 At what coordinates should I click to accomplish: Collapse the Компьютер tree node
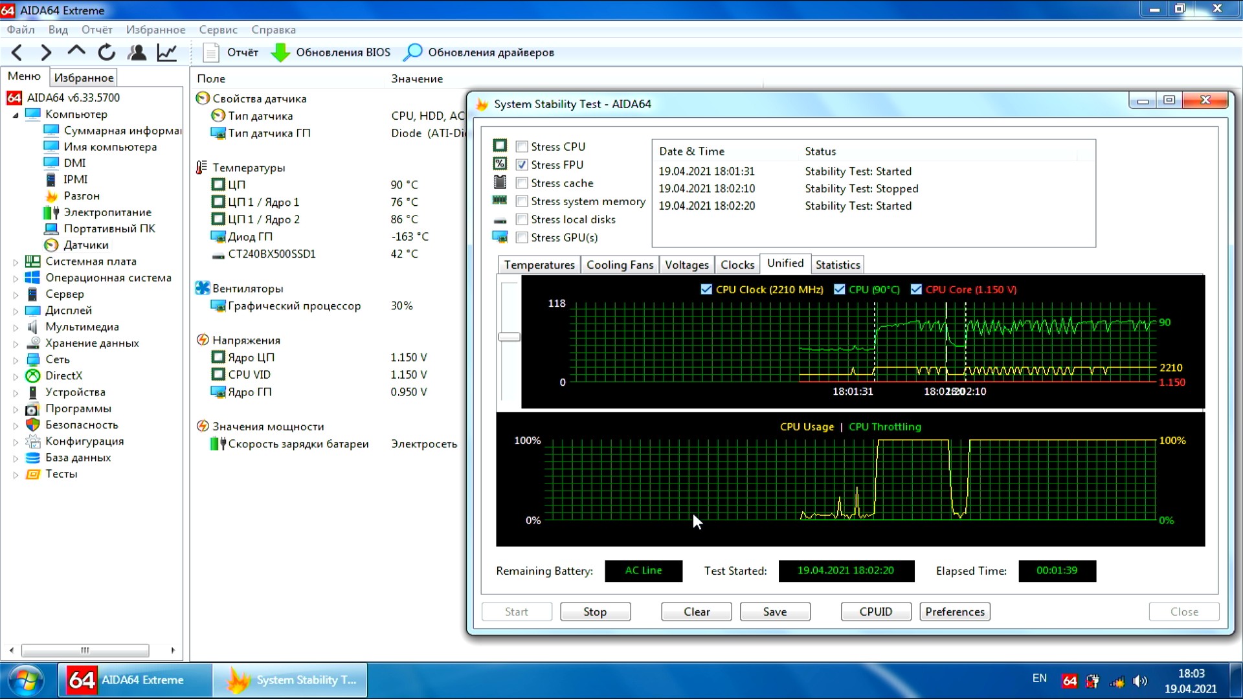click(16, 115)
